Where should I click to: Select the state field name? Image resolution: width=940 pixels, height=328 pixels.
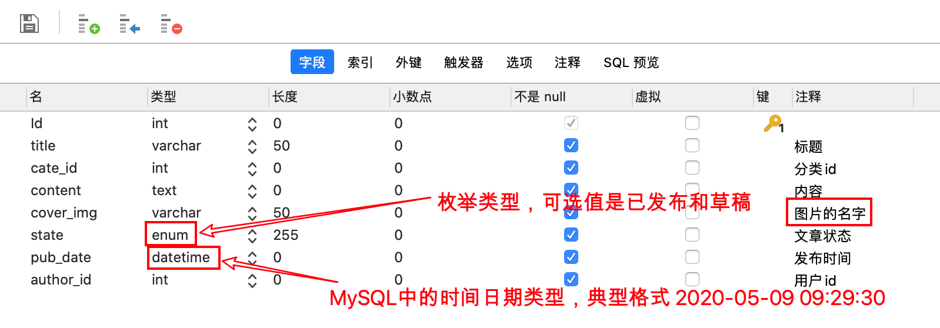[x=47, y=235]
